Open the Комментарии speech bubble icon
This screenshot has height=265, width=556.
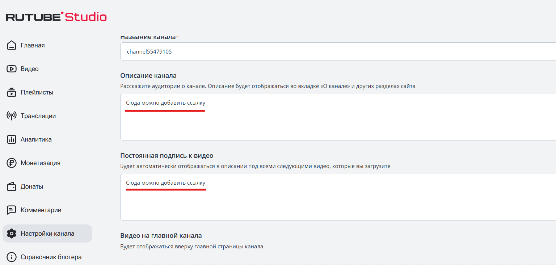[11, 210]
